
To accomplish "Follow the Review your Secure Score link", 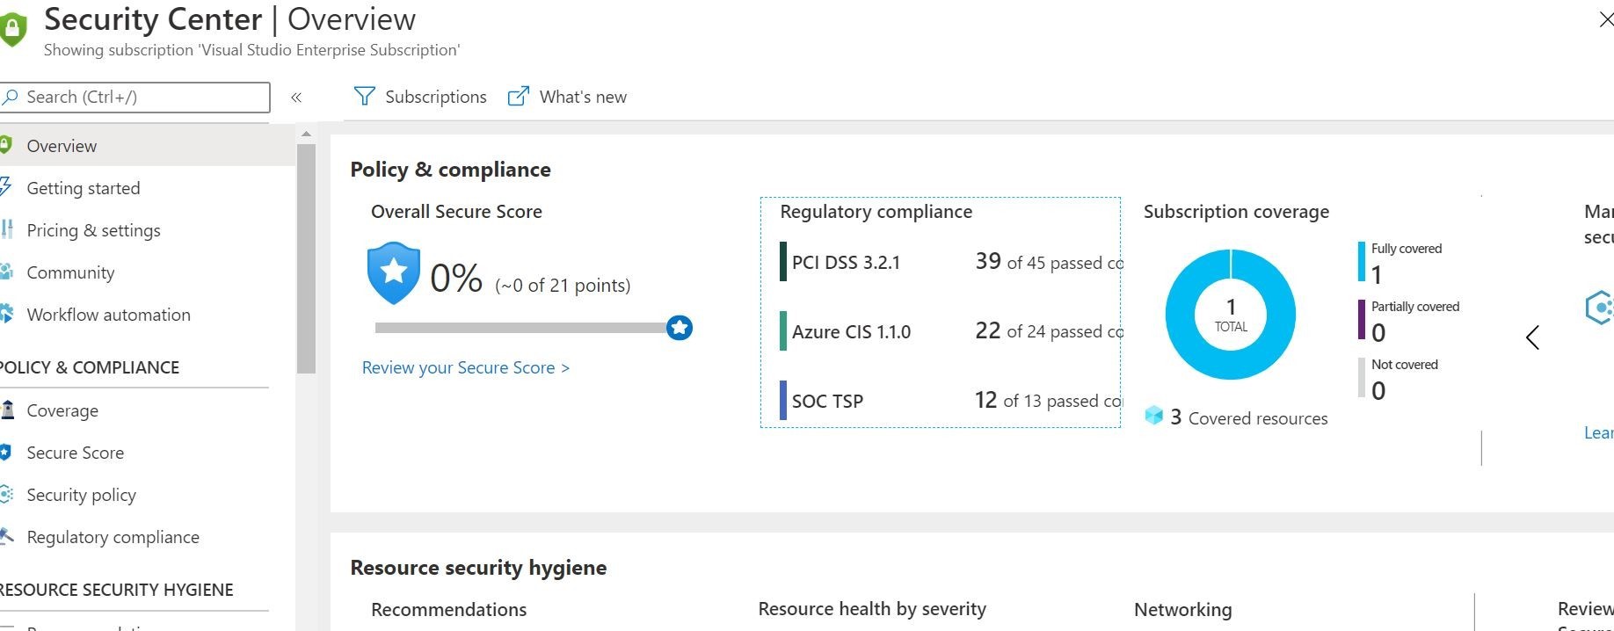I will pos(466,367).
